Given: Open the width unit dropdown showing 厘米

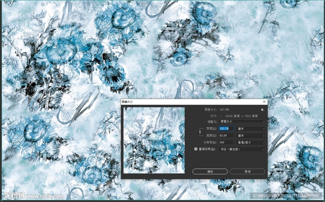Looking at the screenshot, I should point(250,129).
